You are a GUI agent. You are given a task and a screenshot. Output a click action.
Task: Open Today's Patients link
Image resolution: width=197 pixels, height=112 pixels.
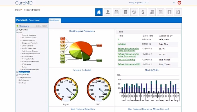32,10
